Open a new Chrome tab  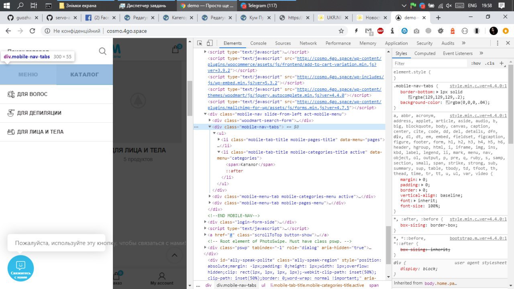(438, 18)
